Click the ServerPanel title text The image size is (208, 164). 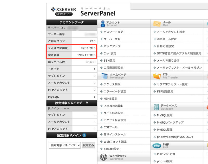tap(98, 13)
